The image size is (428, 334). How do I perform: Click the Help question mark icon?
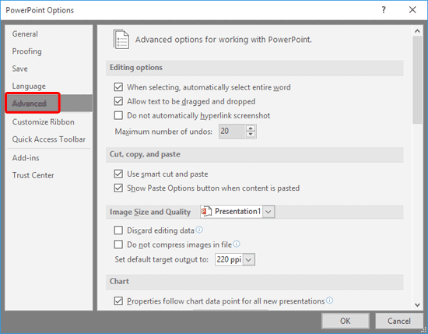pyautogui.click(x=384, y=10)
